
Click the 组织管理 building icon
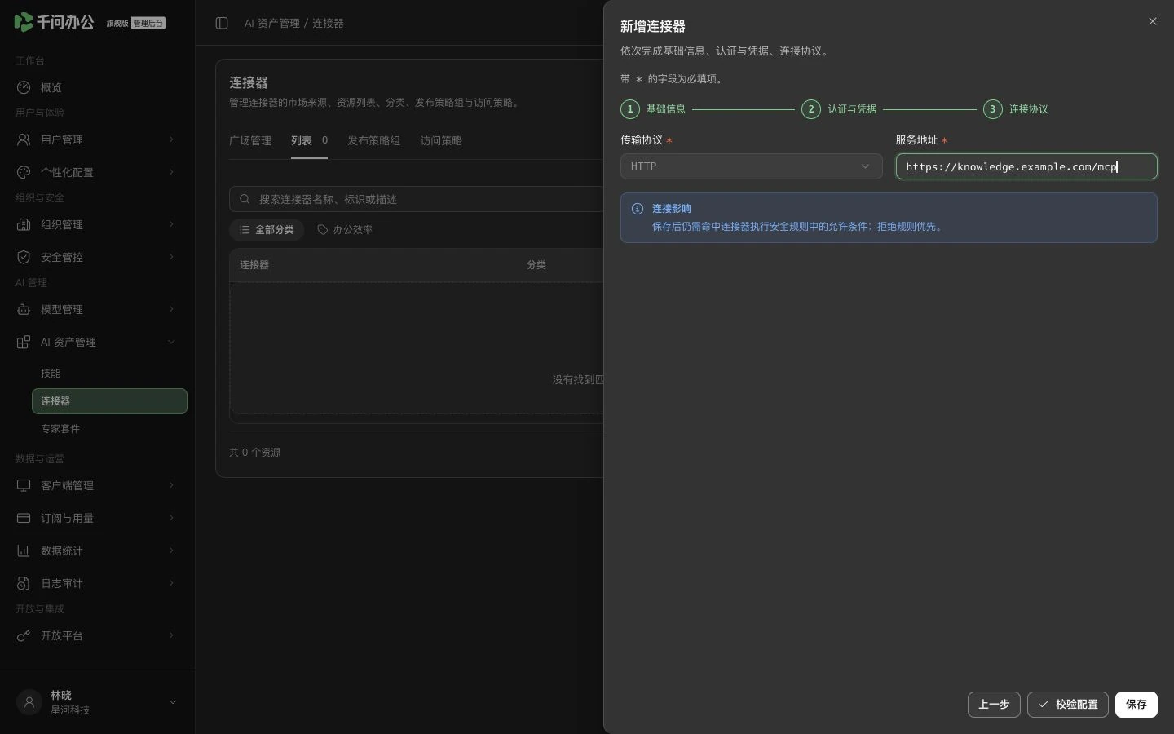pos(24,224)
